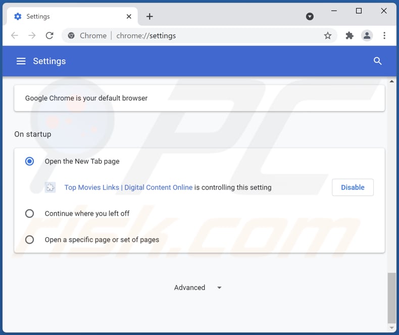Close the Settings tab
This screenshot has height=335, width=399.
tap(129, 17)
